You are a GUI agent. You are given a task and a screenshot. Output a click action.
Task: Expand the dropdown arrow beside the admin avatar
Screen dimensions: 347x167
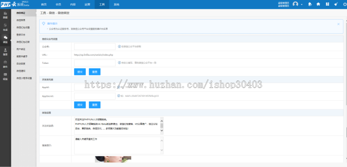click(x=302, y=4)
